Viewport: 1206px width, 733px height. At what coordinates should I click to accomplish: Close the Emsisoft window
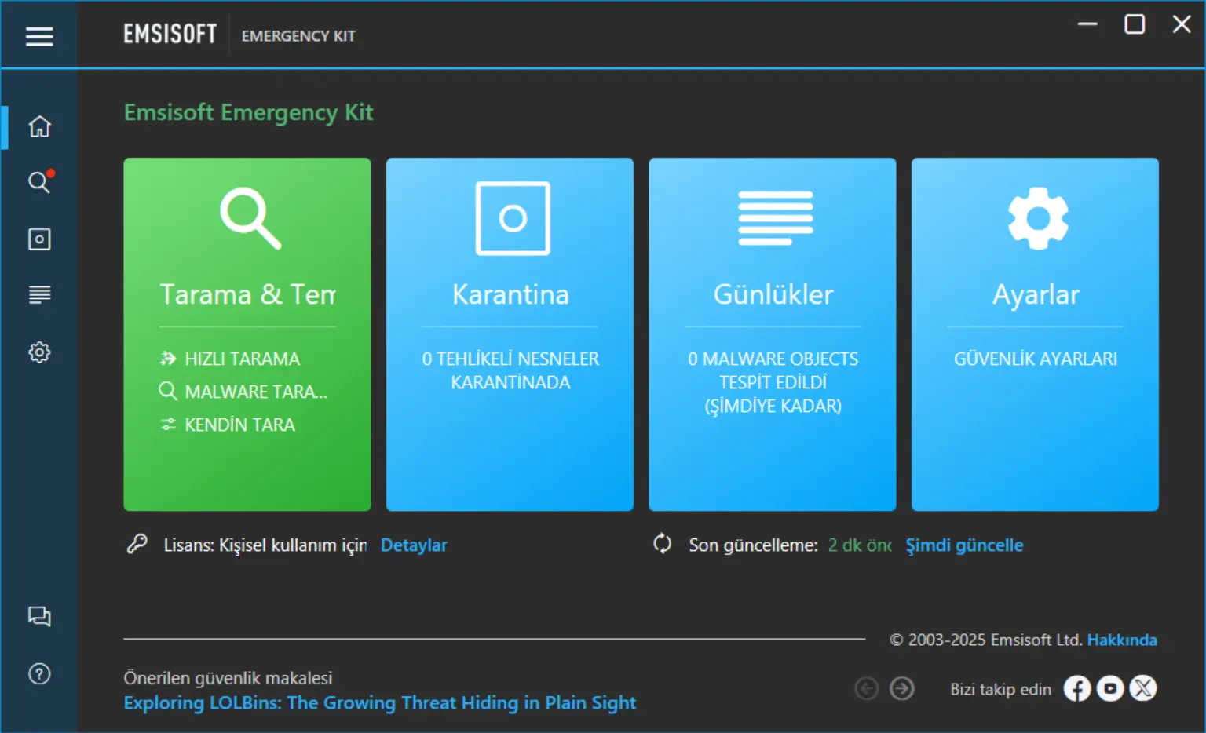click(1182, 24)
